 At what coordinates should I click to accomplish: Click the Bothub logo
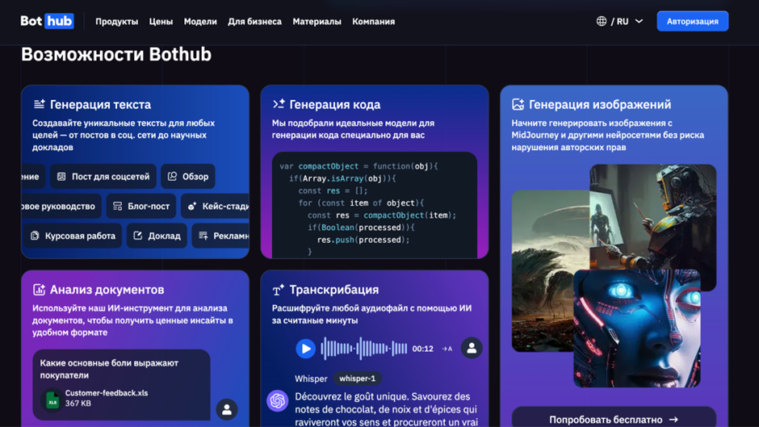click(47, 21)
